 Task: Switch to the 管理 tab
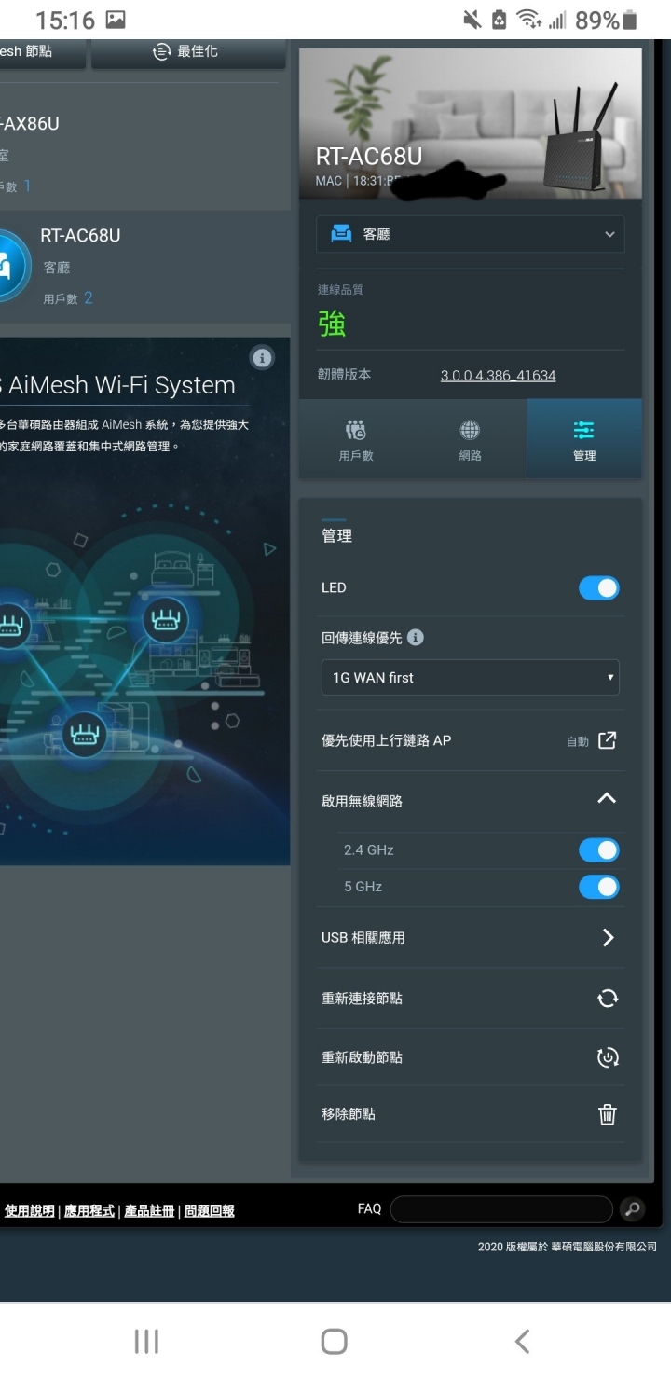click(584, 440)
